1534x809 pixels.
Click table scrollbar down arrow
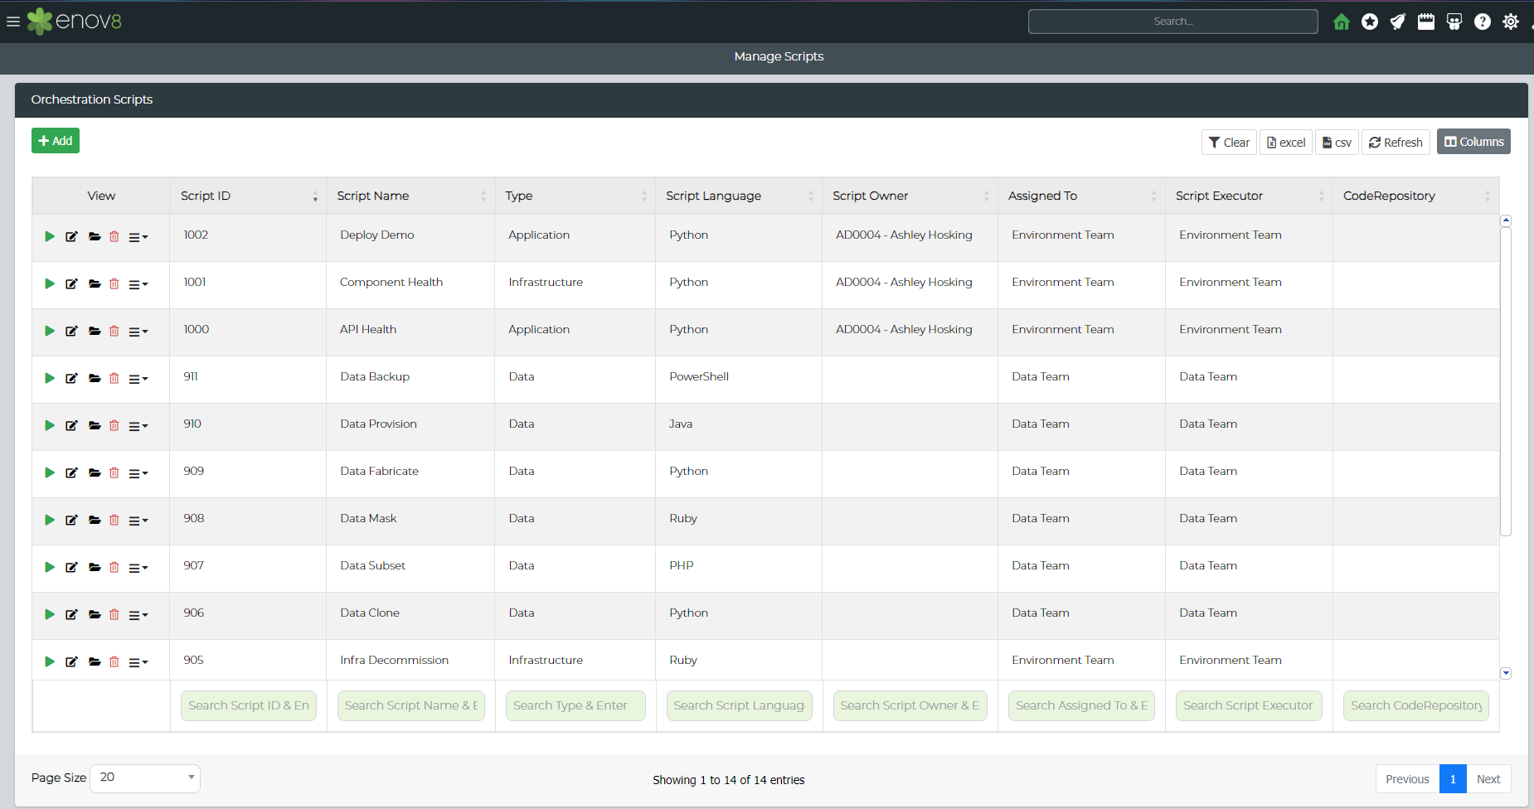point(1506,673)
